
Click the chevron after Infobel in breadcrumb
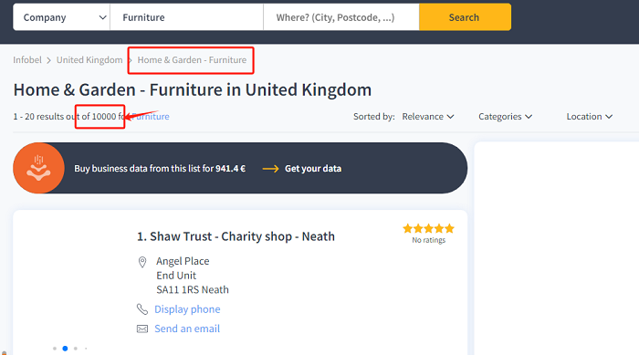pyautogui.click(x=49, y=60)
